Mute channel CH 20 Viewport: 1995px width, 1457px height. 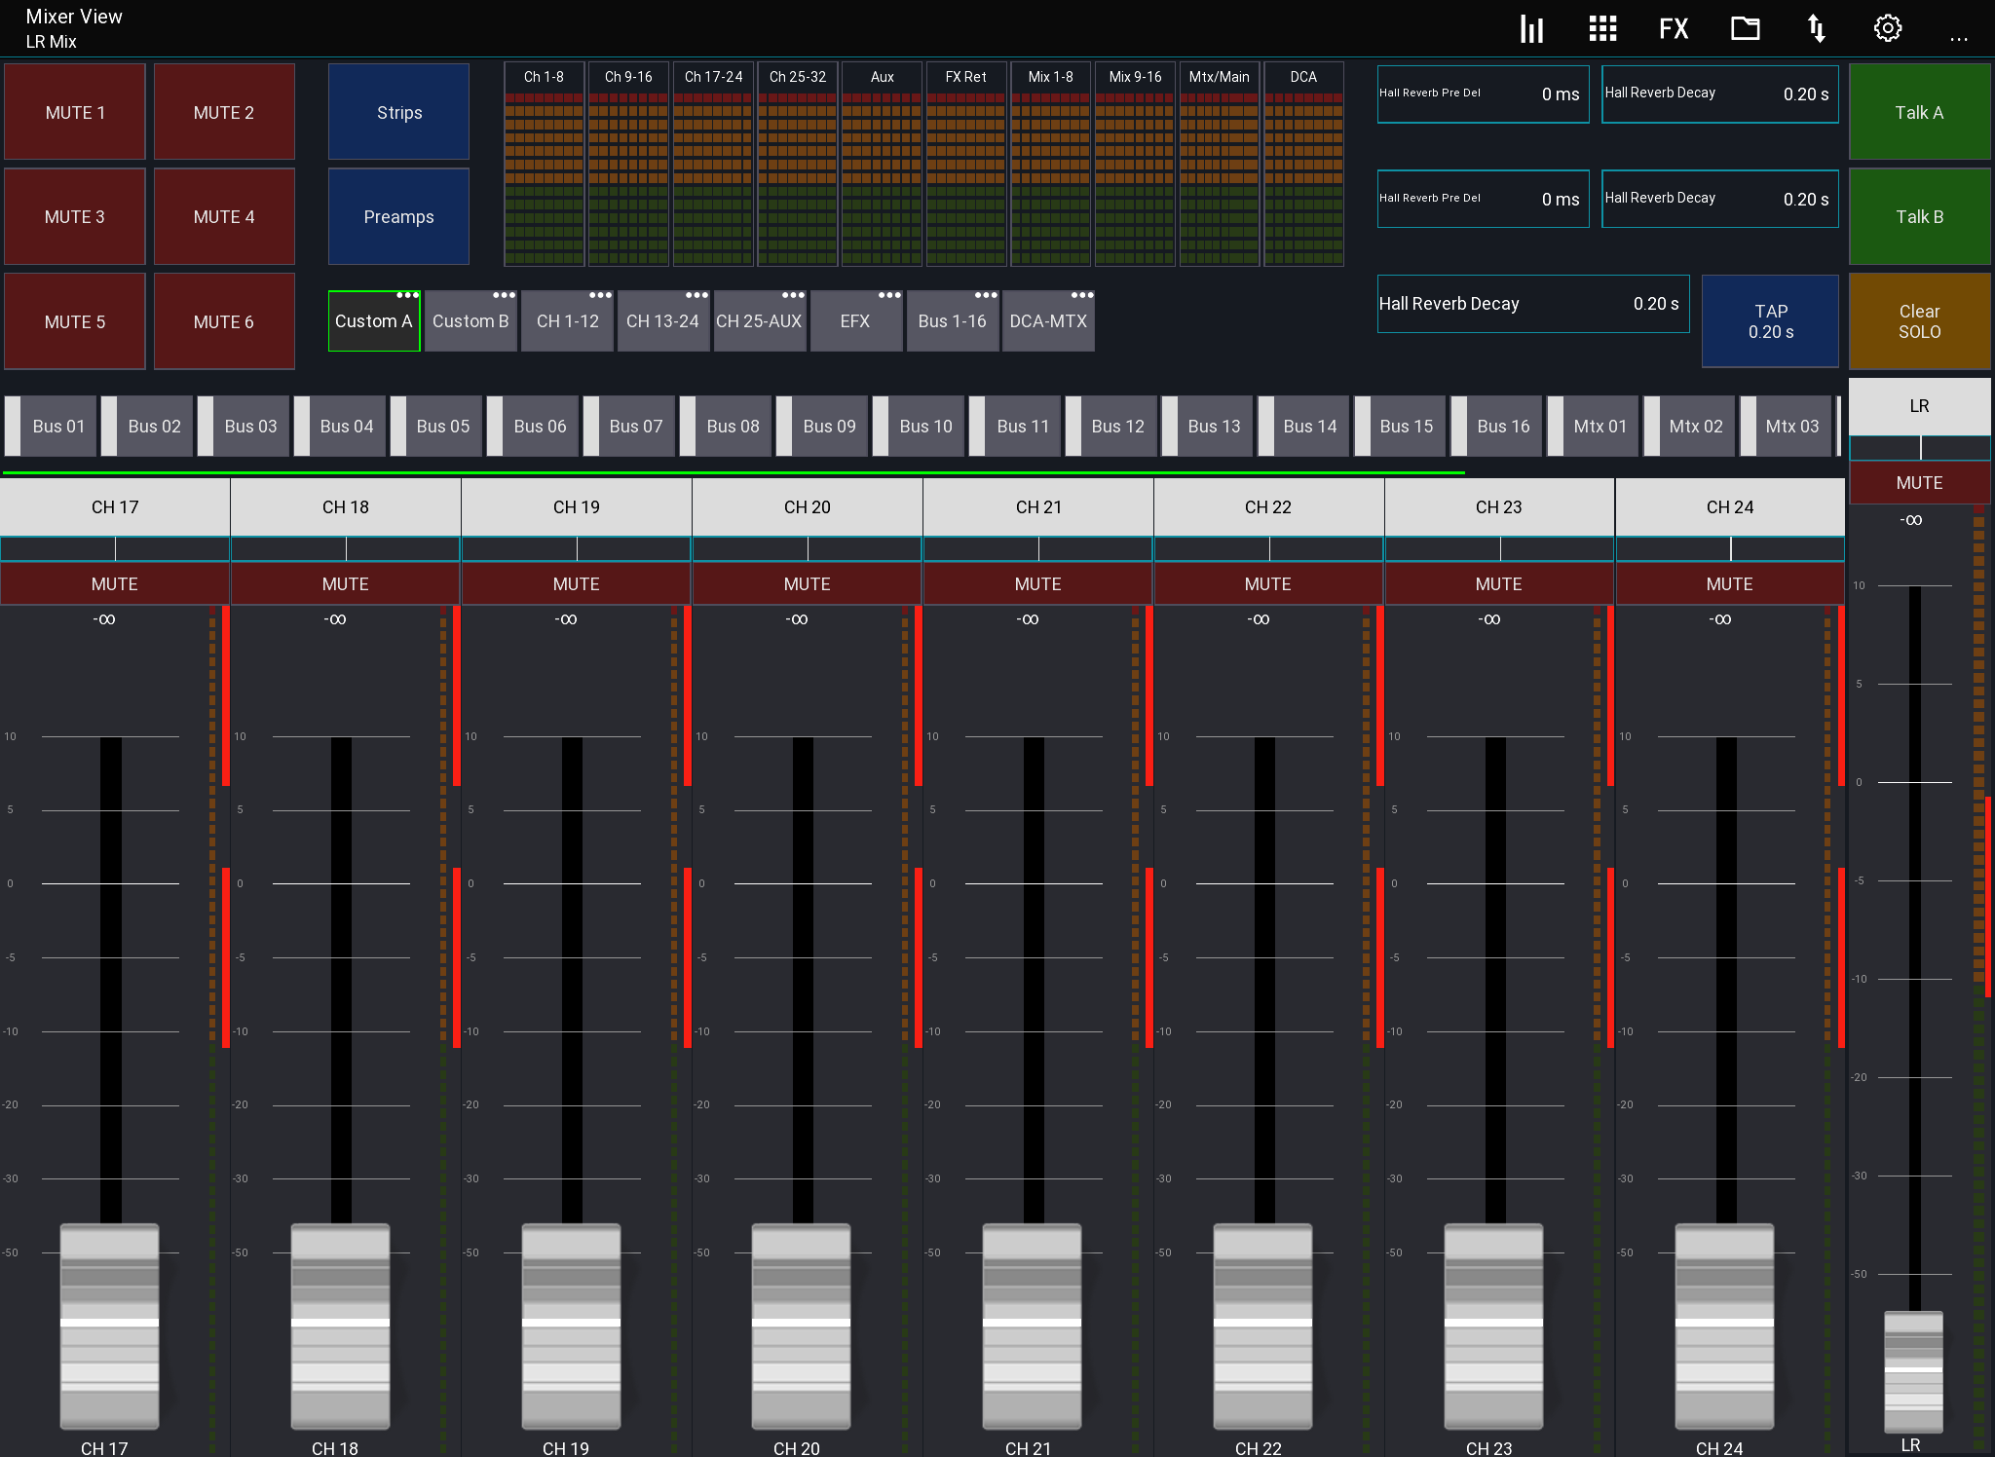806,583
